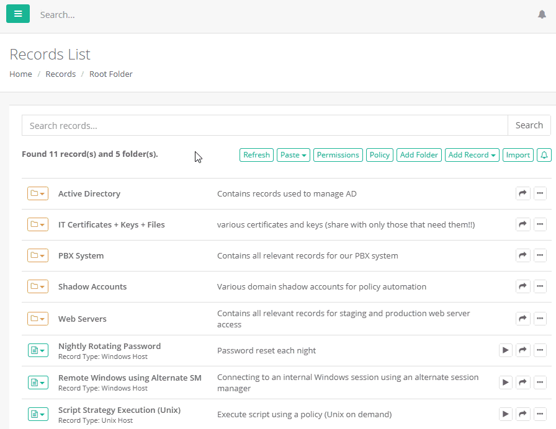Image resolution: width=556 pixels, height=429 pixels.
Task: Launch session for Script Strategy Execution record
Action: tap(506, 414)
